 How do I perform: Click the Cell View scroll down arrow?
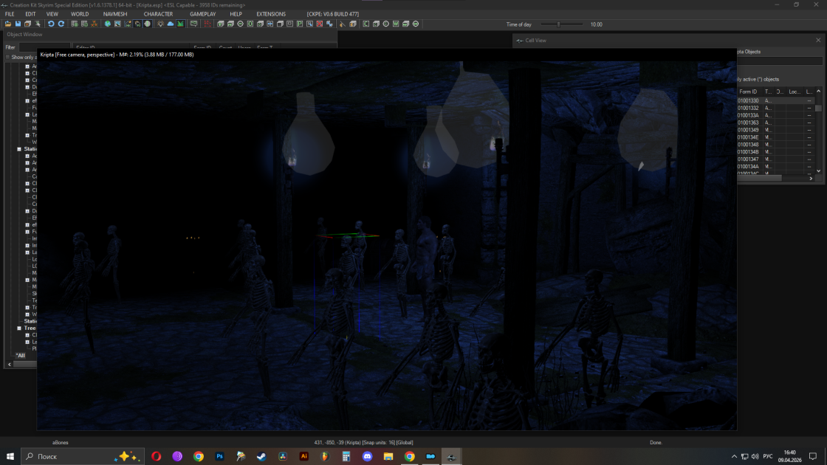(819, 170)
